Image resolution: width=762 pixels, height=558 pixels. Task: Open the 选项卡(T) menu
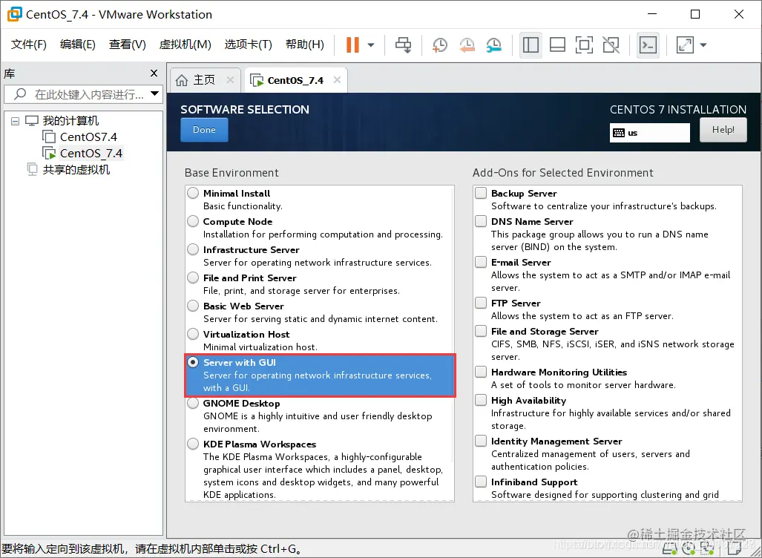coord(248,45)
